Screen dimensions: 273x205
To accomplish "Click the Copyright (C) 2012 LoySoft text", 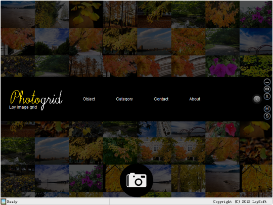I will click(x=240, y=201).
